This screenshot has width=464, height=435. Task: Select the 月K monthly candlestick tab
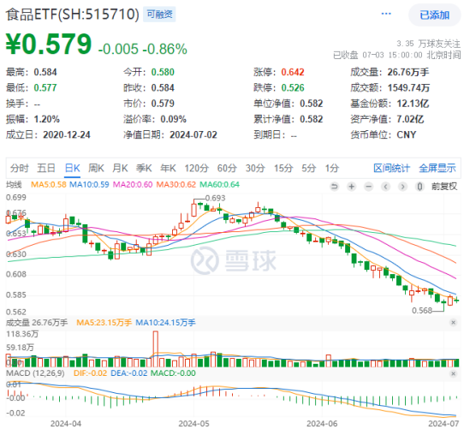point(120,168)
